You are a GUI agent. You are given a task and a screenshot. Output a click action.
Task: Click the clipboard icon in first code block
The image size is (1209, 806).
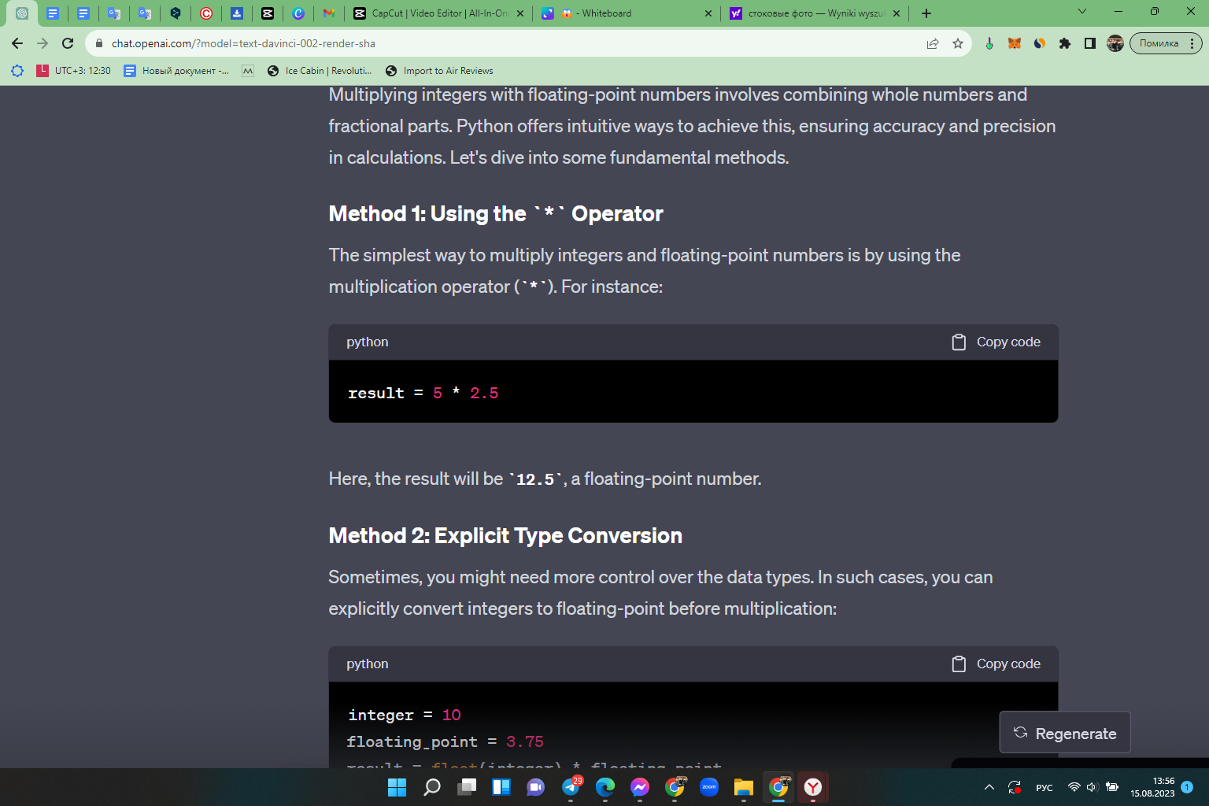pos(959,342)
